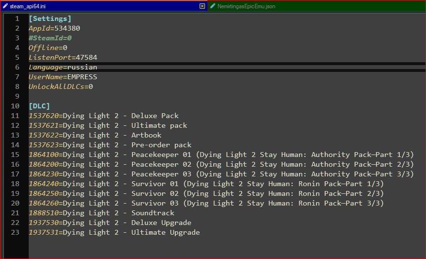Click the pencil icon on steam_api64.ini tab
This screenshot has width=426, height=259.
(5, 6)
